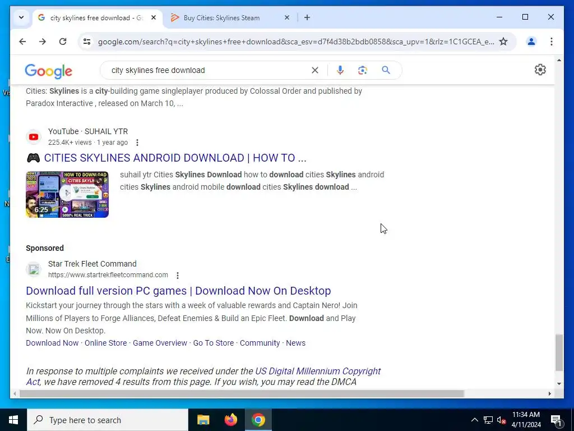Close the Buy Cities: Skylines Steam tab
This screenshot has height=431, width=574.
point(287,17)
